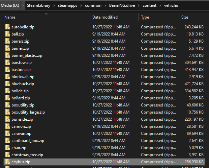Select the bolide.zip file name

point(20,91)
